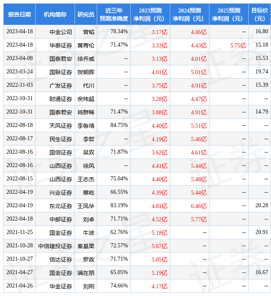
Task: Click accuracy value 84.75%
Action: pyautogui.click(x=119, y=125)
